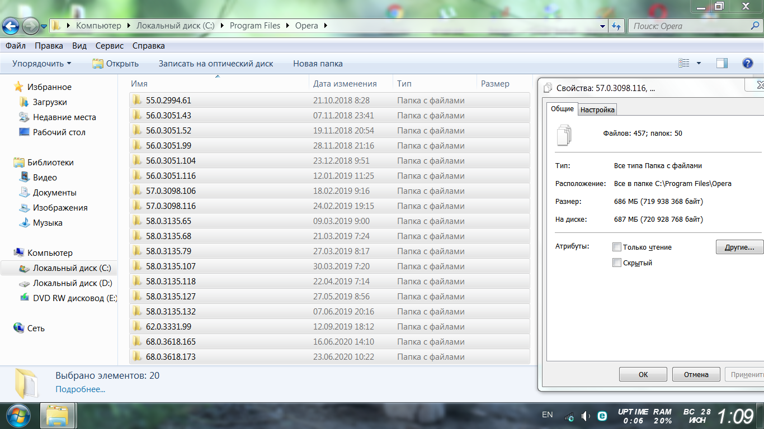Click Отмена in properties dialog
Screen dimensions: 764x429
pos(696,374)
